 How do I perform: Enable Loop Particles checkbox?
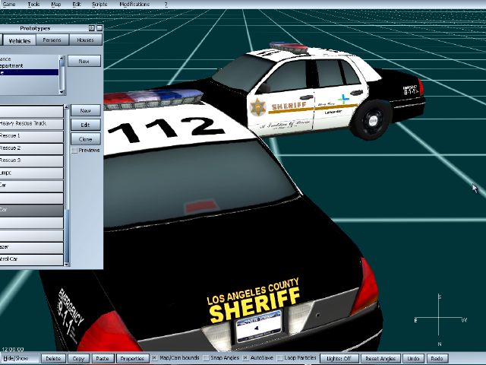tap(280, 357)
